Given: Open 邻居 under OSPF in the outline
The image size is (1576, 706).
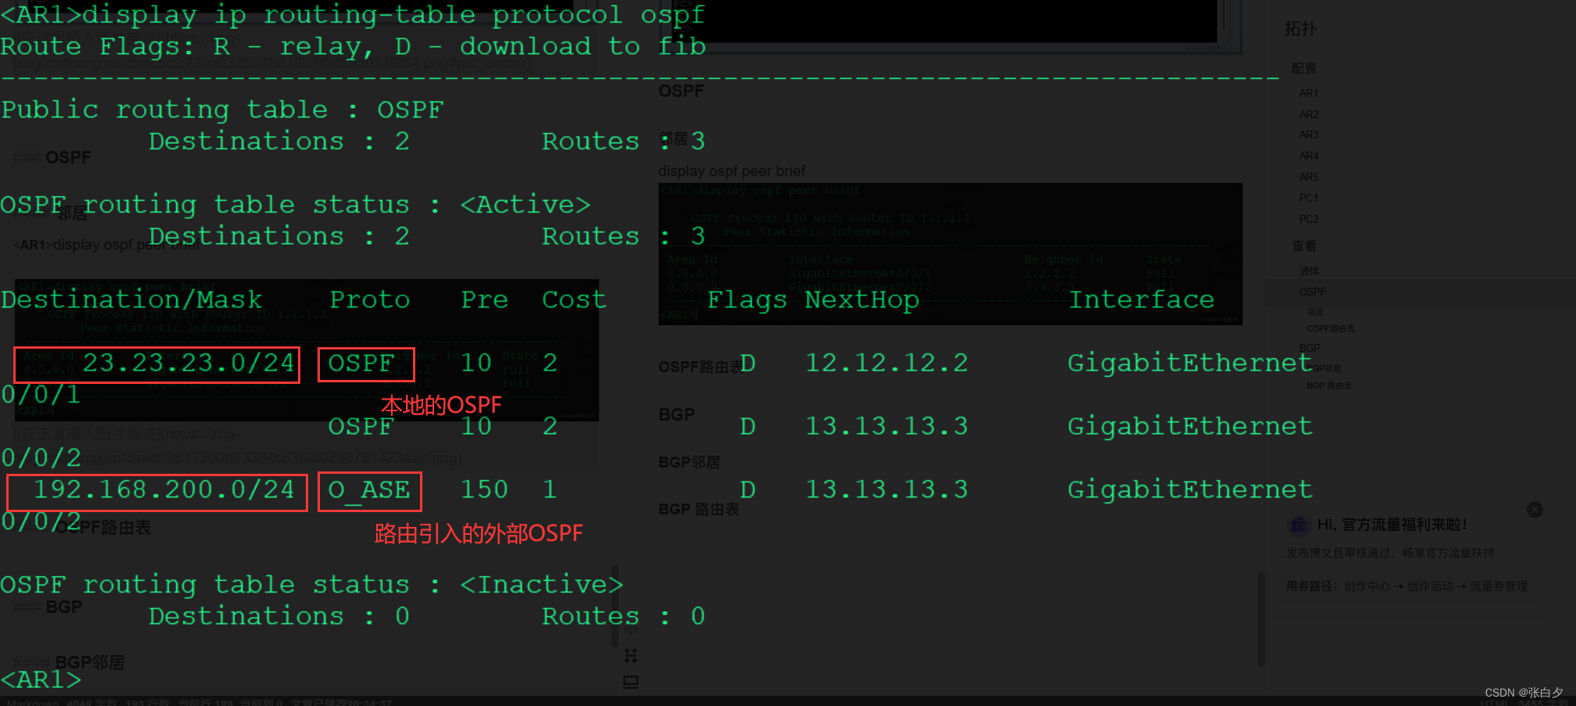Looking at the screenshot, I should [x=1315, y=312].
